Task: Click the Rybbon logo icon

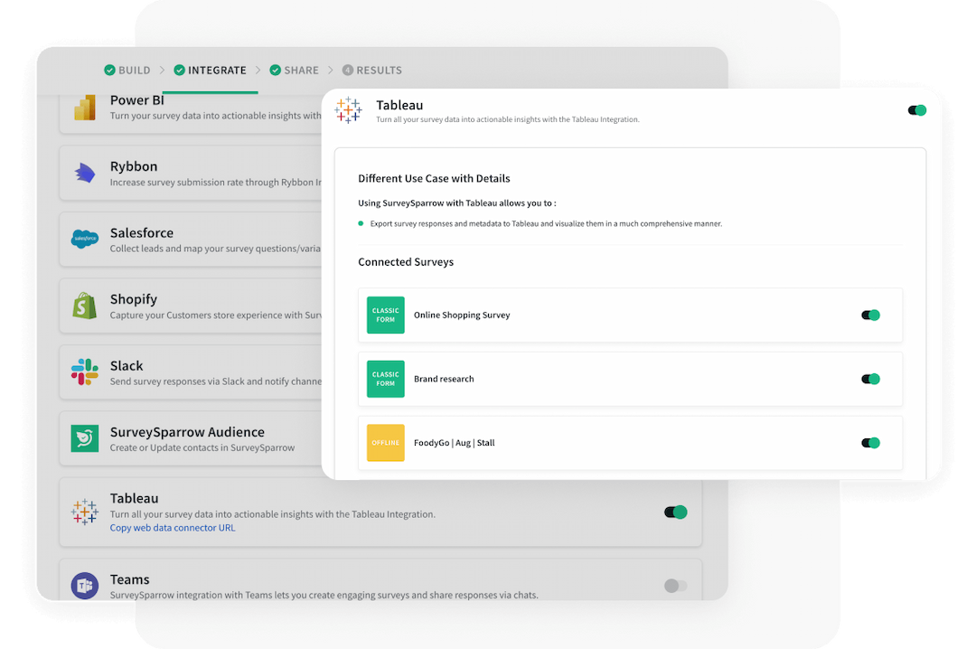Action: click(x=85, y=174)
